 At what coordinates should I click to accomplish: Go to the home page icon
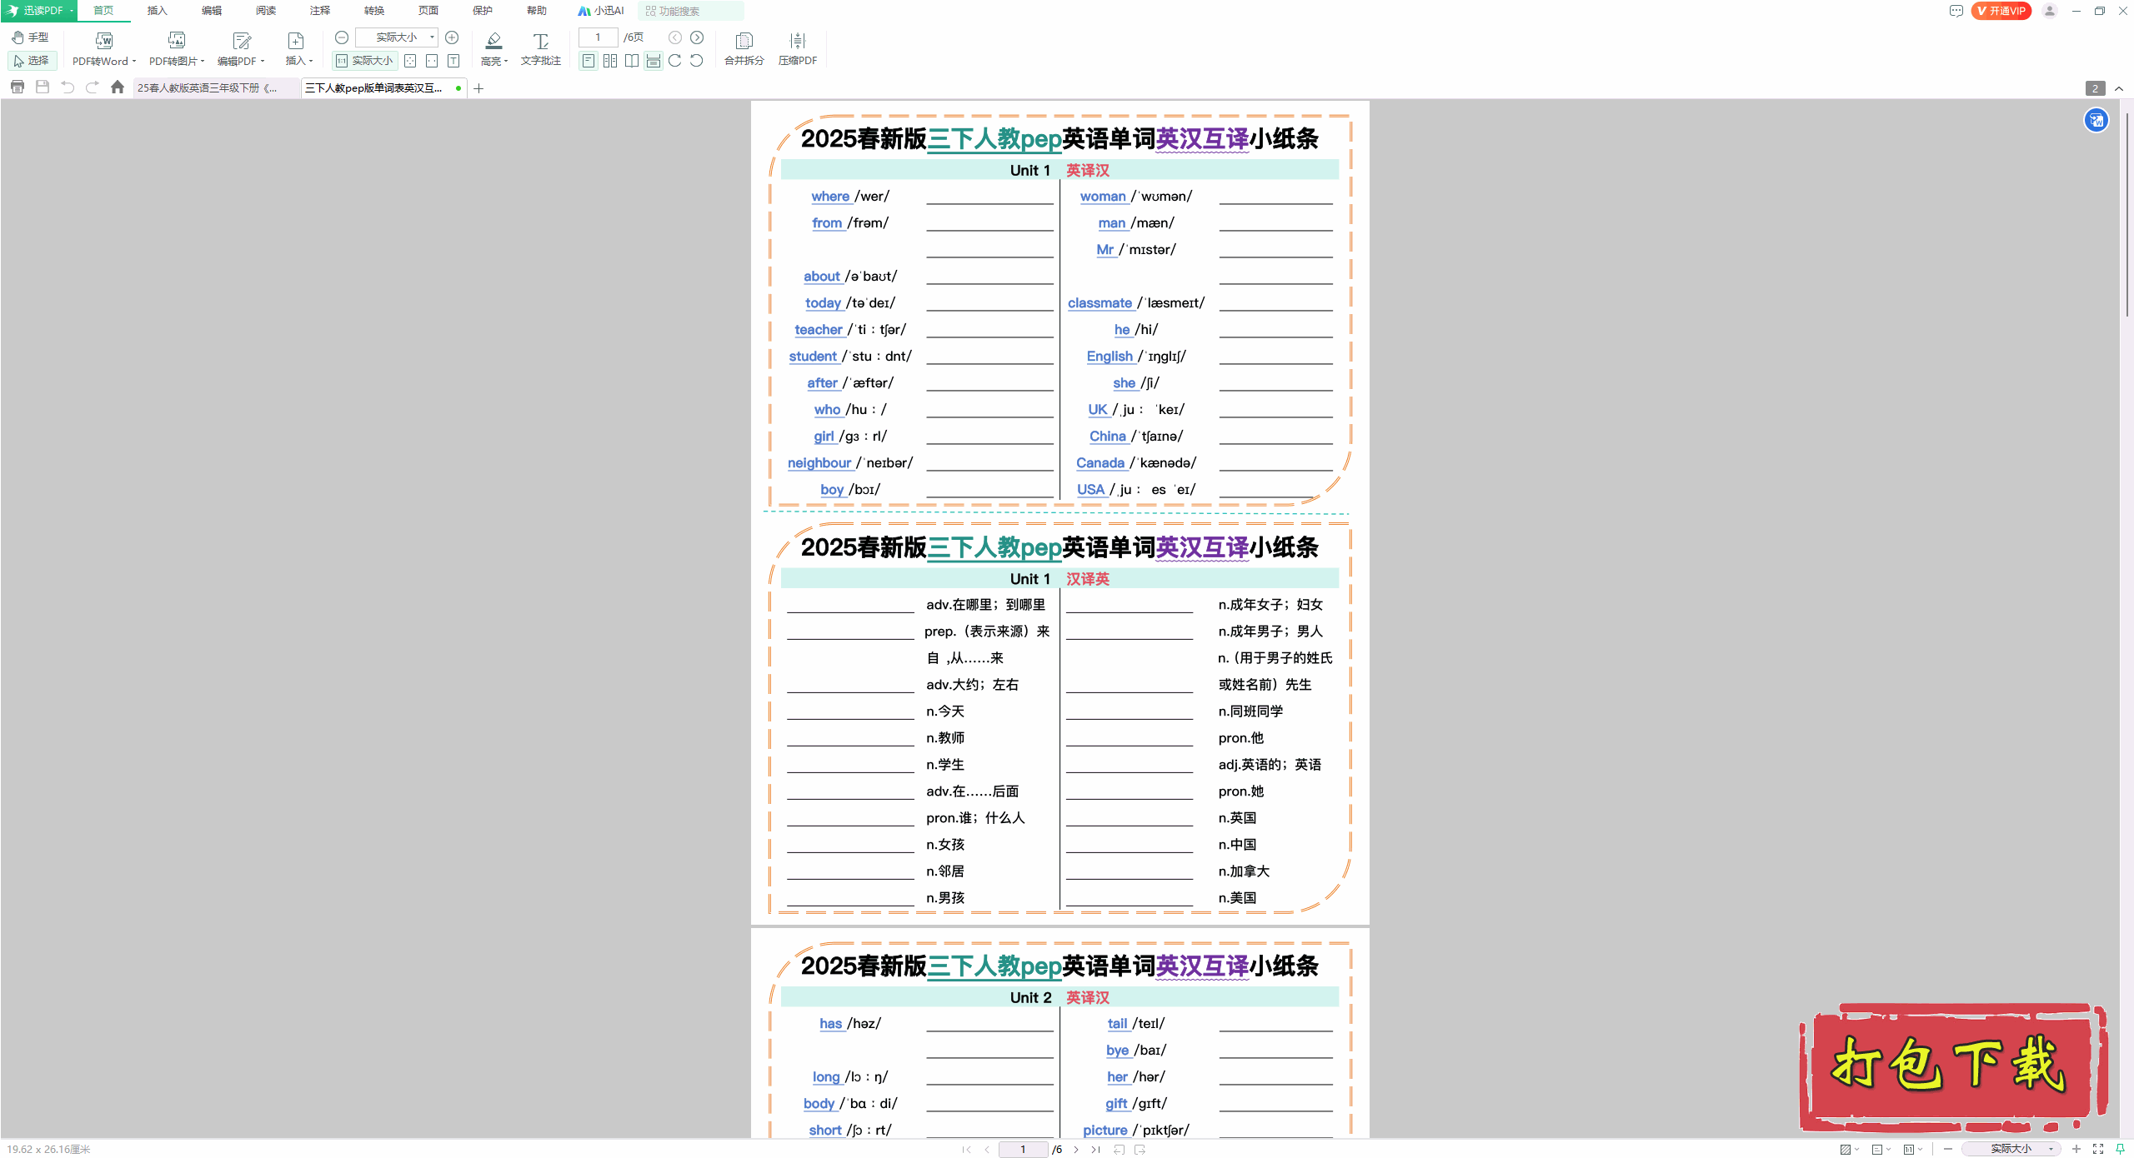click(x=118, y=87)
